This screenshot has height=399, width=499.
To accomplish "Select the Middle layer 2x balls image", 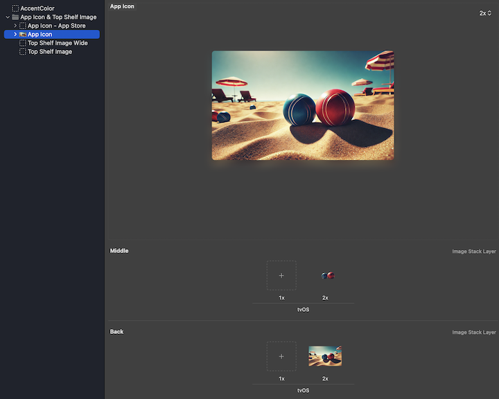I will (328, 276).
